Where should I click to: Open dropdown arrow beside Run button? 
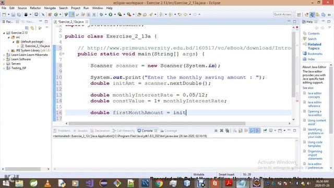click(x=115, y=15)
